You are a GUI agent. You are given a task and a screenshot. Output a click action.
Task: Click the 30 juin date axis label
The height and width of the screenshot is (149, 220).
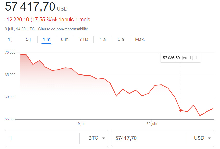point(152,124)
